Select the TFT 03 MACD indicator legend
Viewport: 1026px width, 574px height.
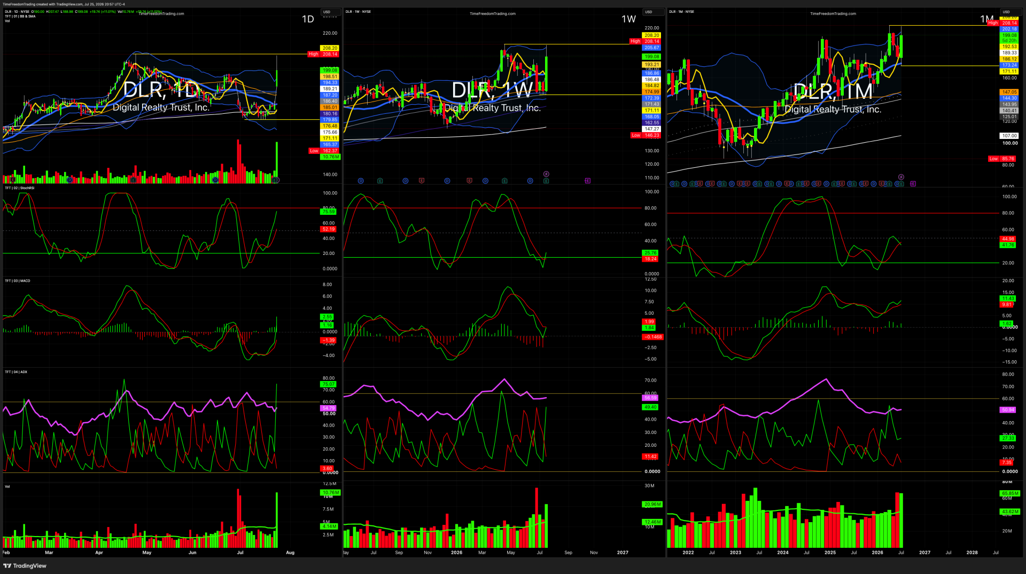(18, 281)
